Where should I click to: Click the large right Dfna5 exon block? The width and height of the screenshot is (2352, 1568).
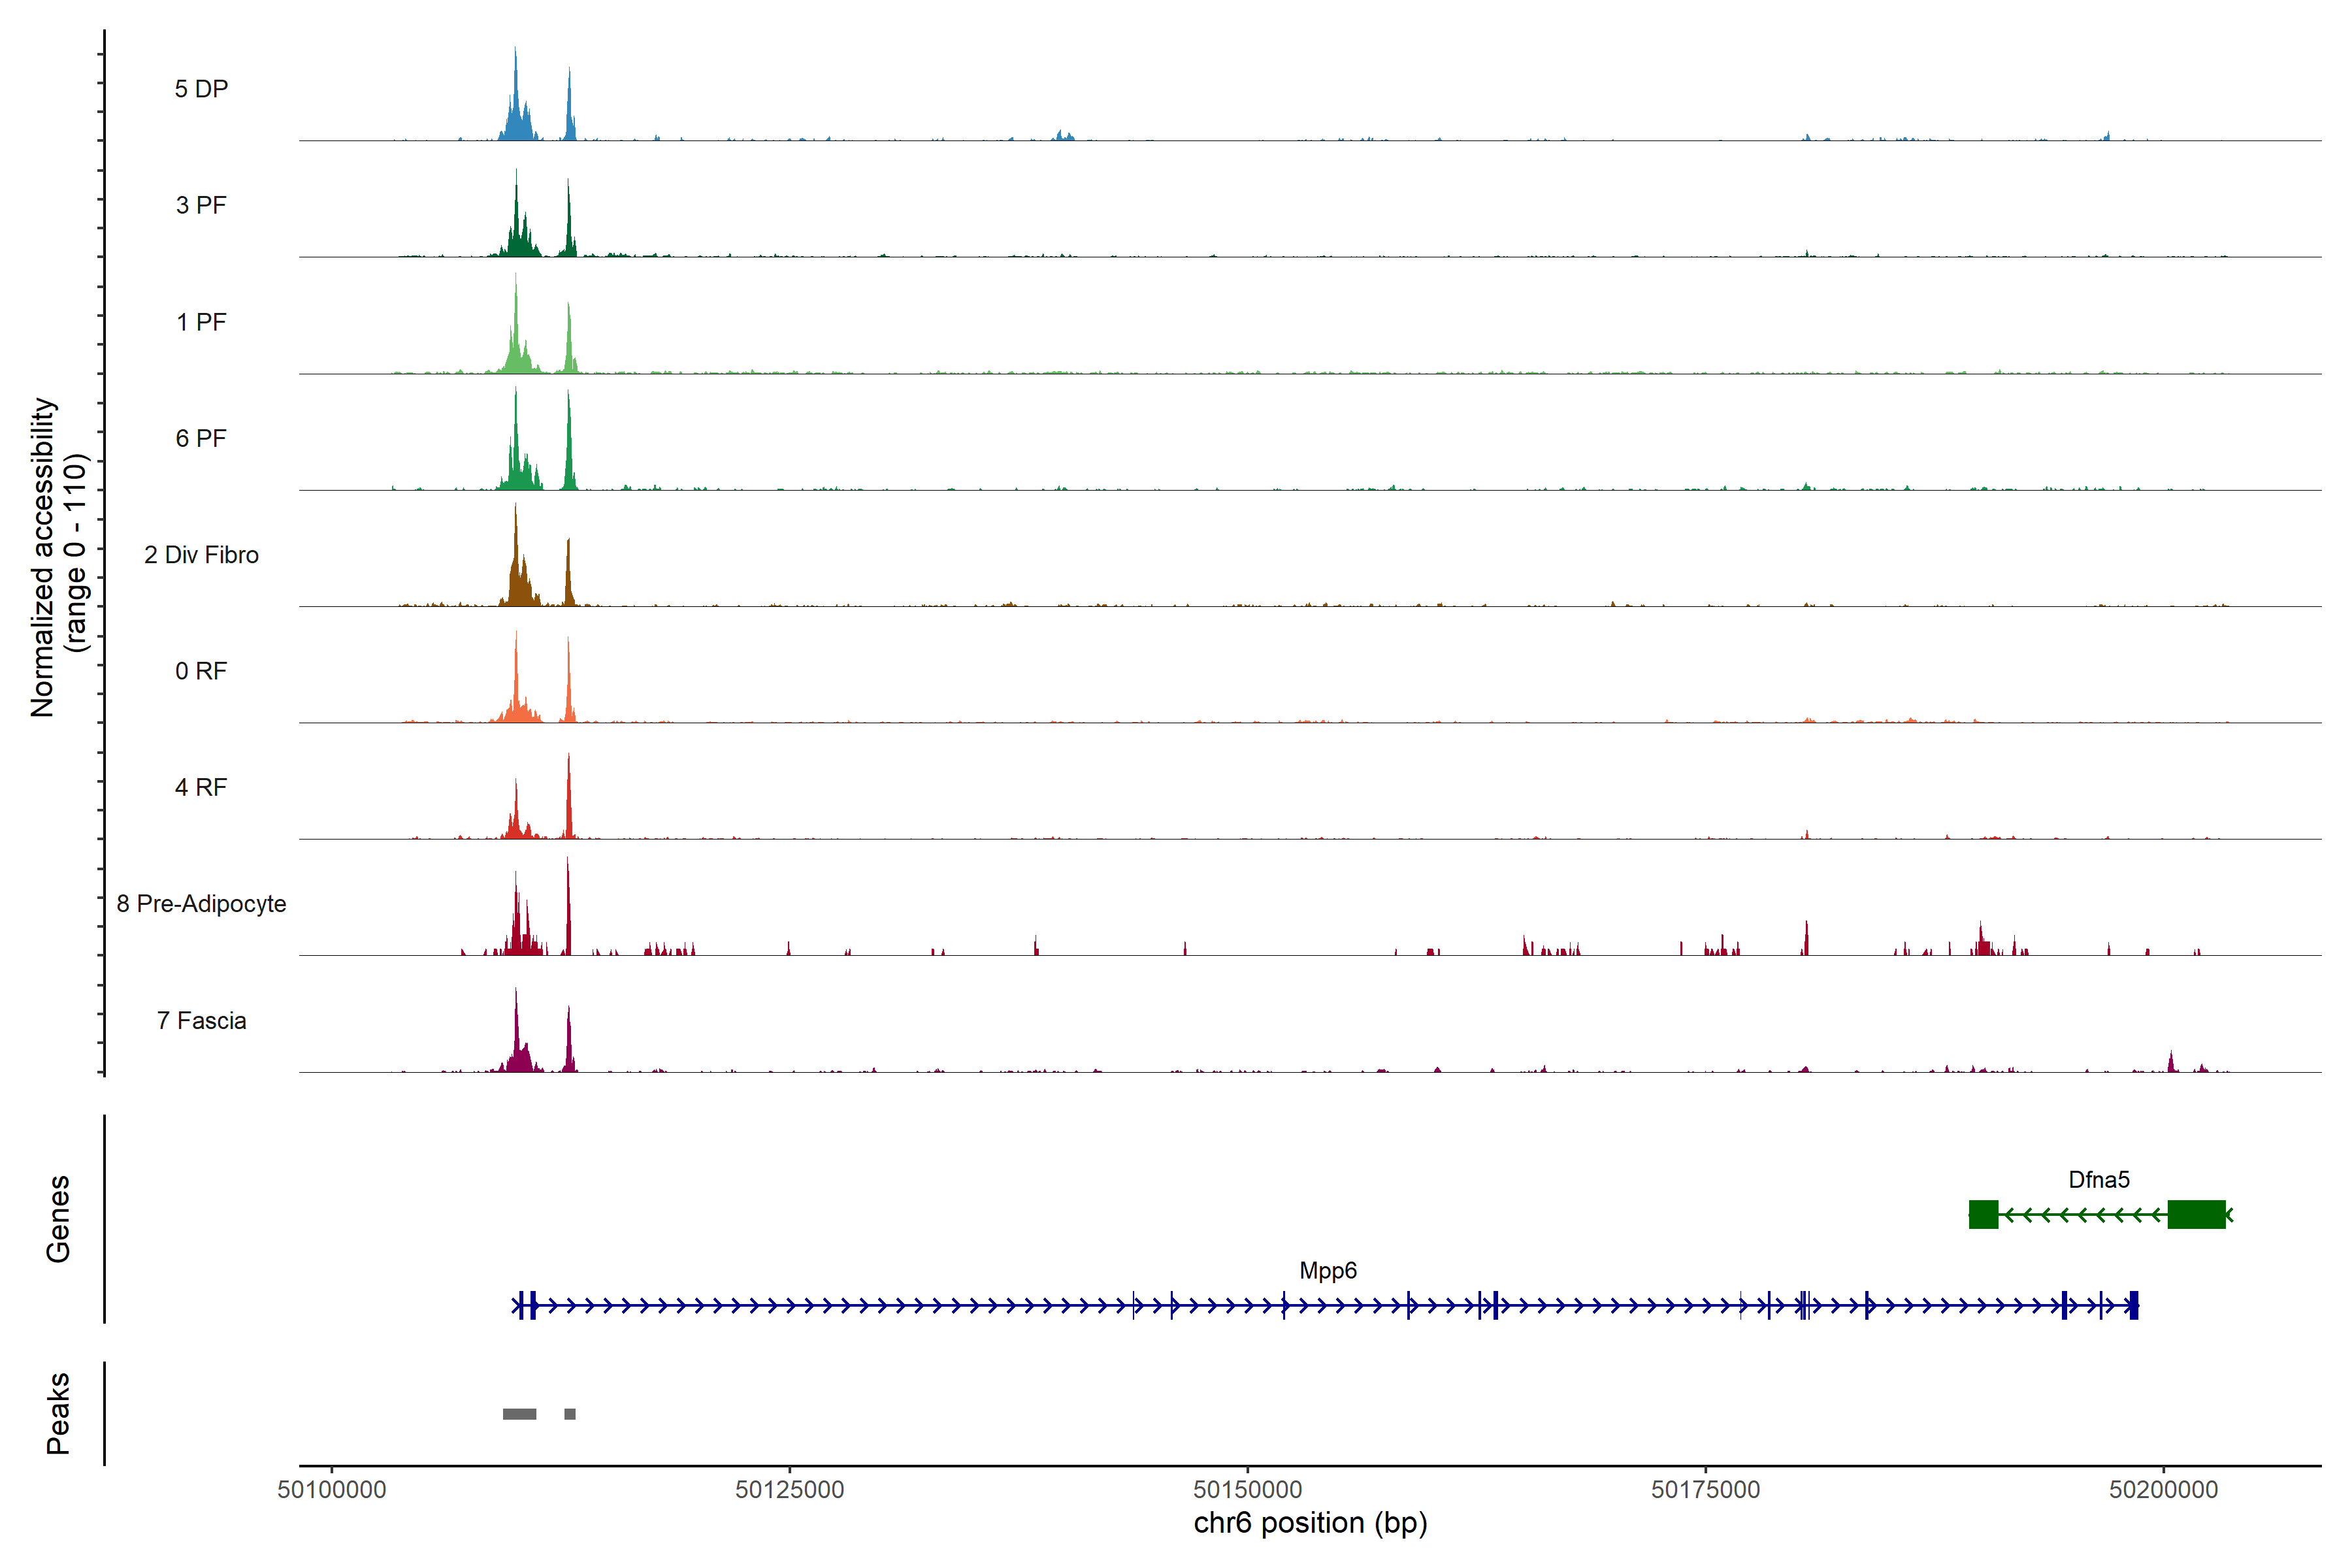[2196, 1215]
